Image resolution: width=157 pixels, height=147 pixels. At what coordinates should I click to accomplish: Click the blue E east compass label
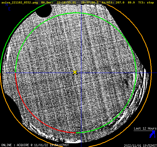(x=10, y=9)
